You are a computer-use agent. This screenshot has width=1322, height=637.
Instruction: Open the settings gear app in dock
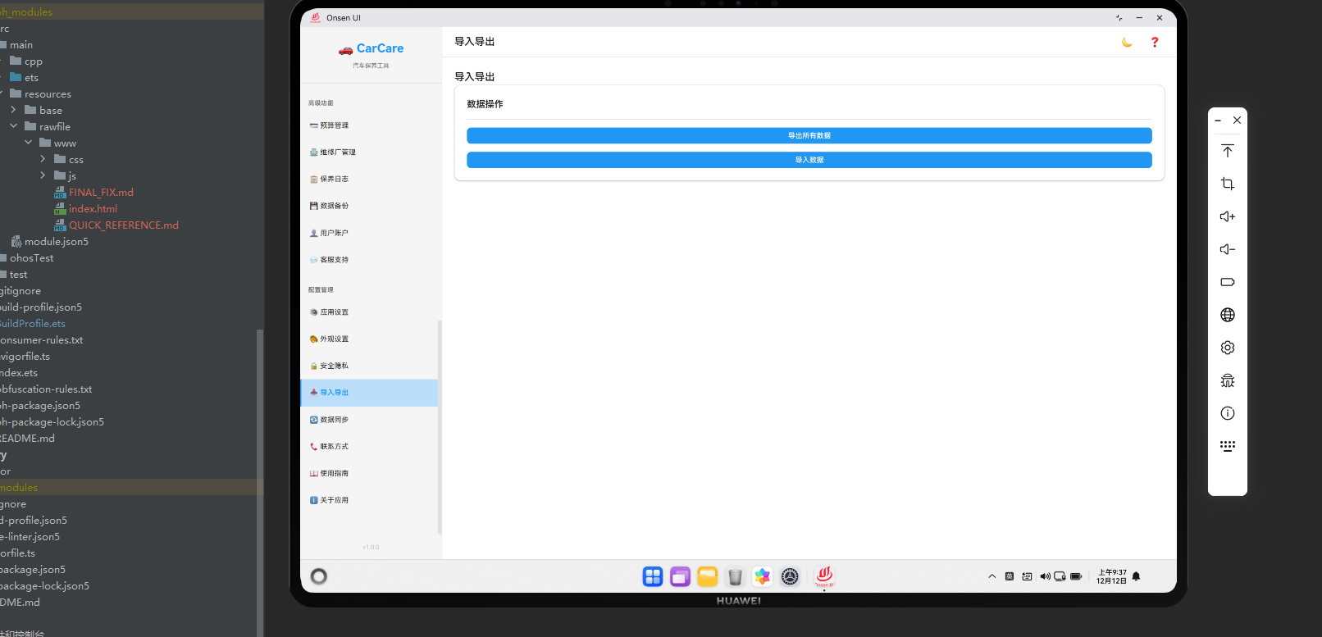pos(790,576)
